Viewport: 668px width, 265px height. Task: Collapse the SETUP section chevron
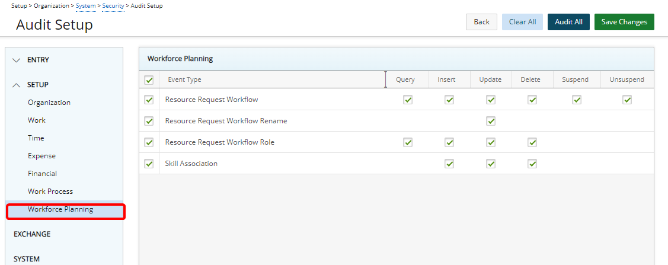[x=17, y=85]
